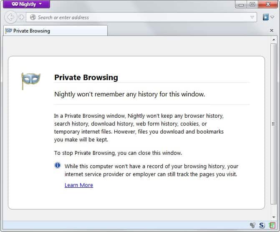280x232 pixels.
Task: Click the Private Browsing heading
Action: point(86,78)
